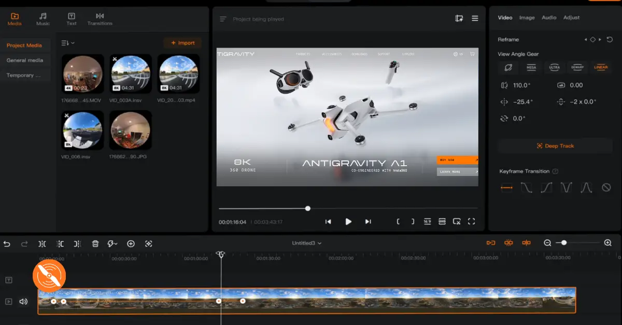Reset reframe settings with the reset icon

[610, 39]
